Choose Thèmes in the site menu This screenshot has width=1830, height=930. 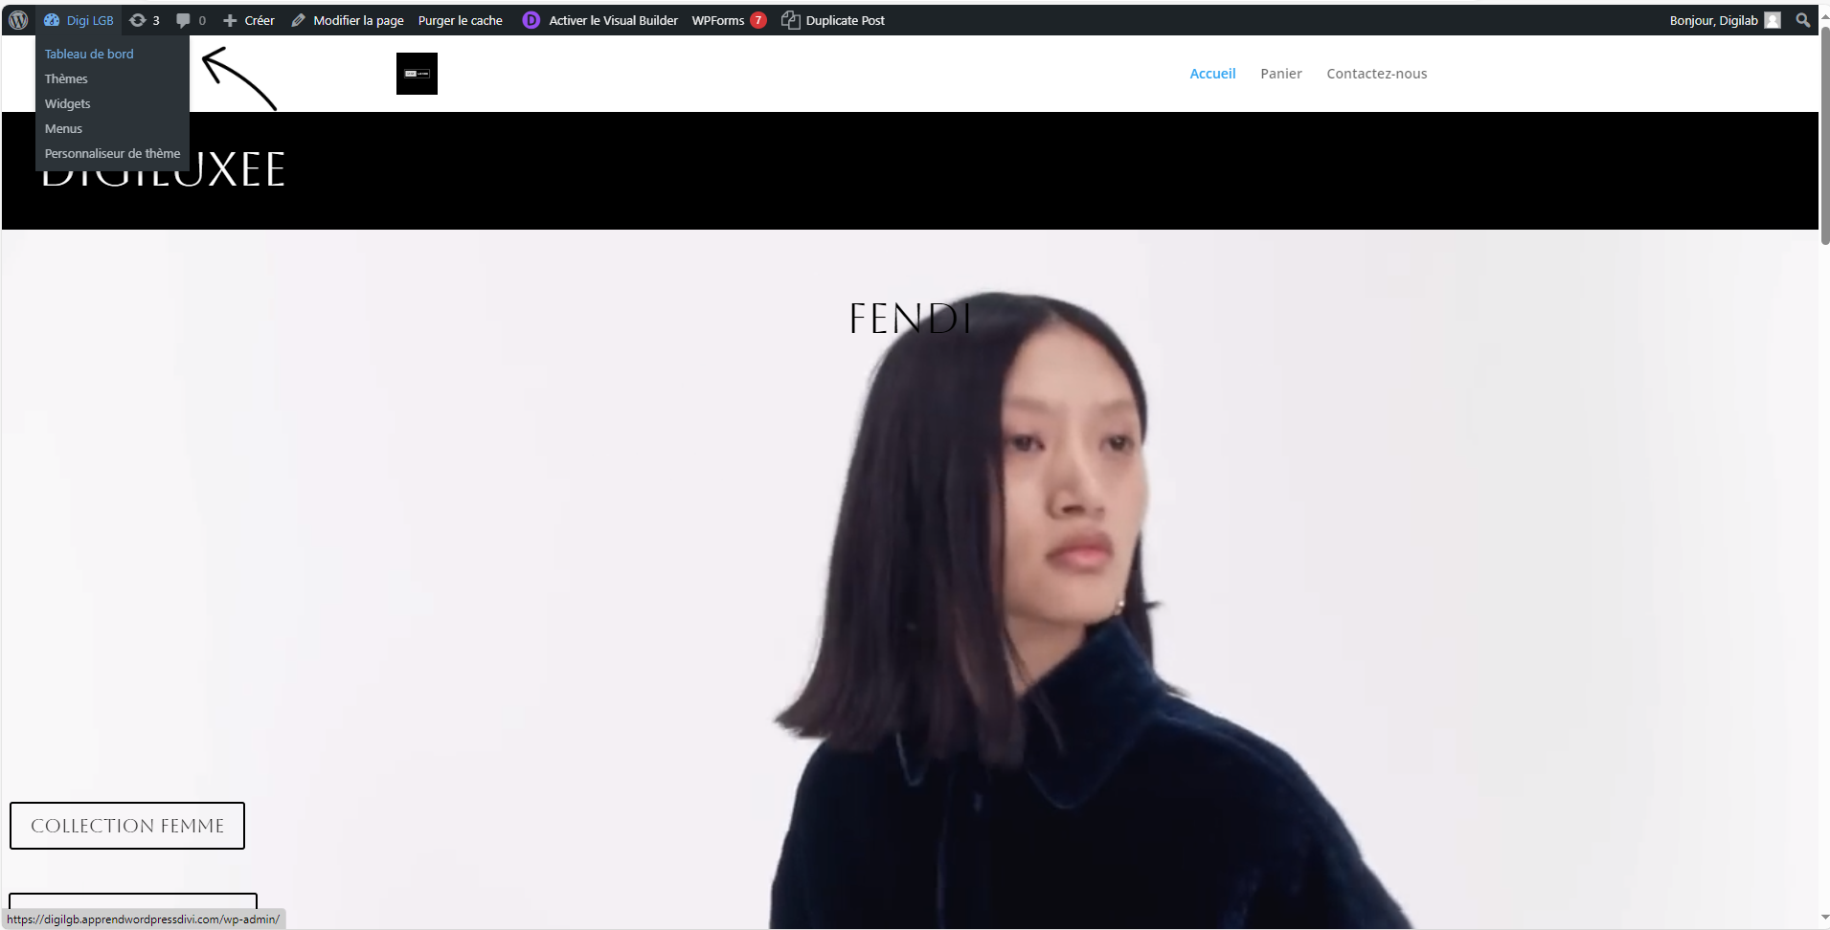click(x=66, y=79)
